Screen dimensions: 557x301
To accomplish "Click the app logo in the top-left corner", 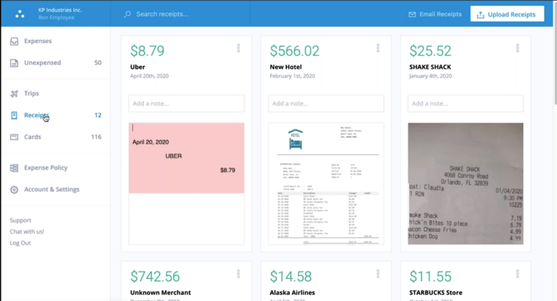I will [20, 14].
